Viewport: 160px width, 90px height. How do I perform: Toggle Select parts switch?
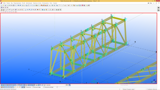[x=5, y=85]
